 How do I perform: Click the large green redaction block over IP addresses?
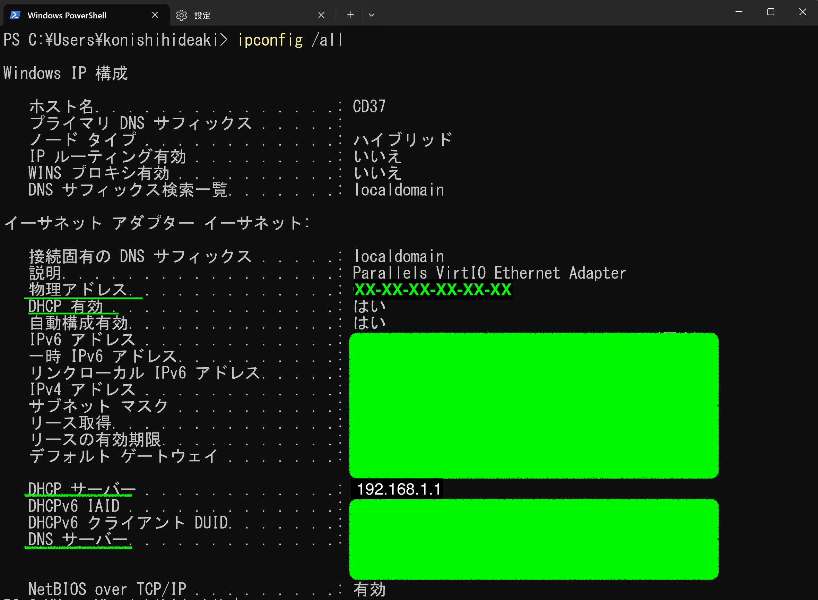point(533,405)
